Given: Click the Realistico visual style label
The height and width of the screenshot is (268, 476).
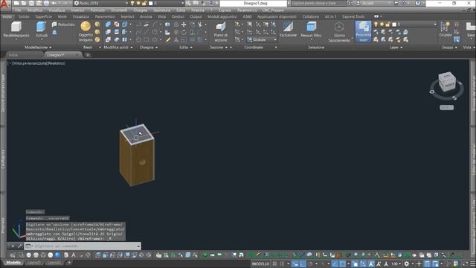Looking at the screenshot, I should (x=57, y=63).
